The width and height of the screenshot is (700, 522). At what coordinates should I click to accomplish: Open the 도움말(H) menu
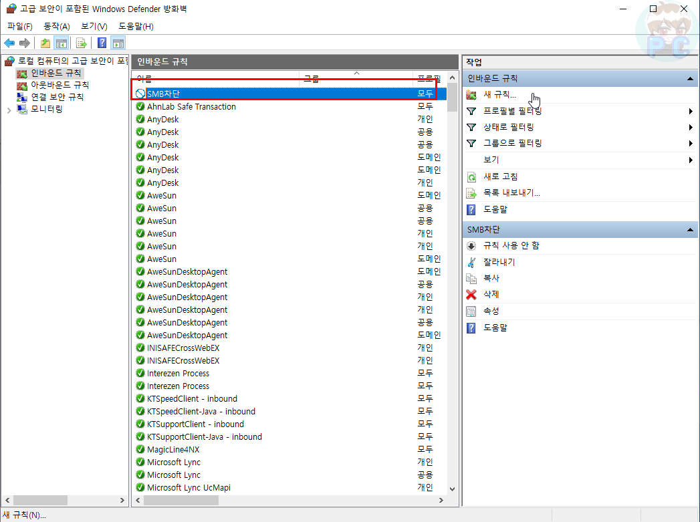(136, 26)
